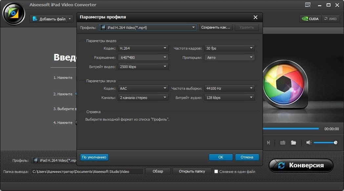Click the Aiseesoft application logo icon

pos(13,13)
